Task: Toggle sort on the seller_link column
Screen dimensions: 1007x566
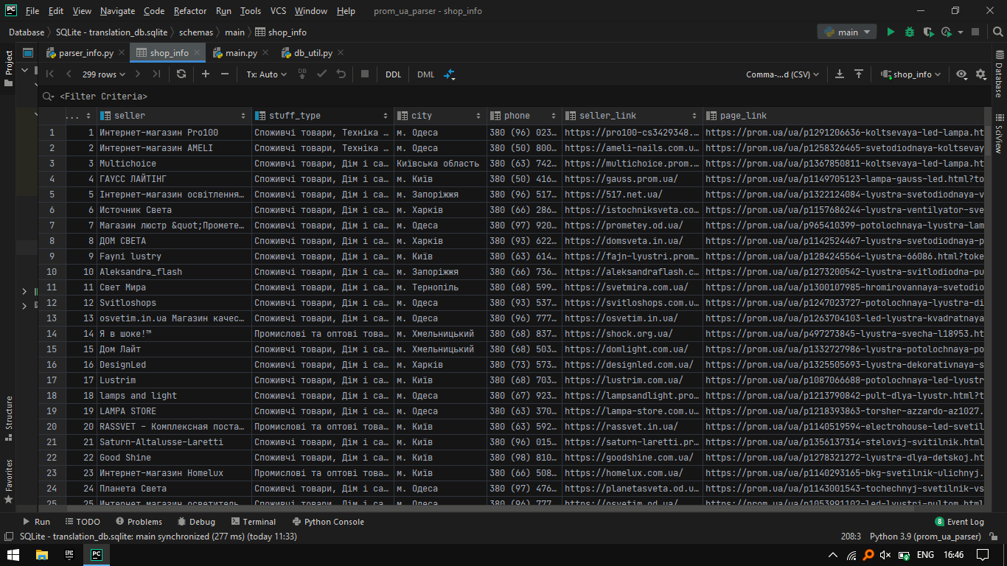Action: tap(694, 116)
